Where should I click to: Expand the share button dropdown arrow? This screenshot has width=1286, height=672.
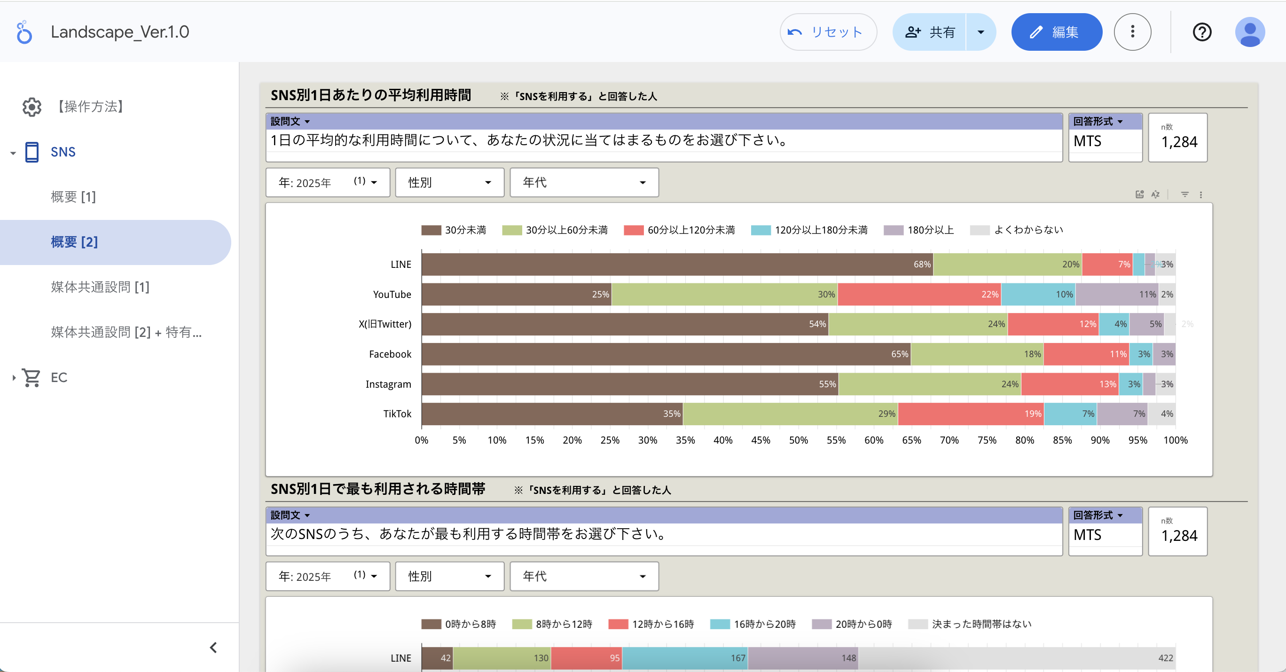[x=980, y=32]
